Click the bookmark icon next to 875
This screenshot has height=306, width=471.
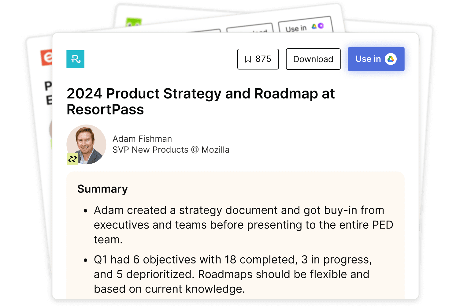(x=248, y=59)
